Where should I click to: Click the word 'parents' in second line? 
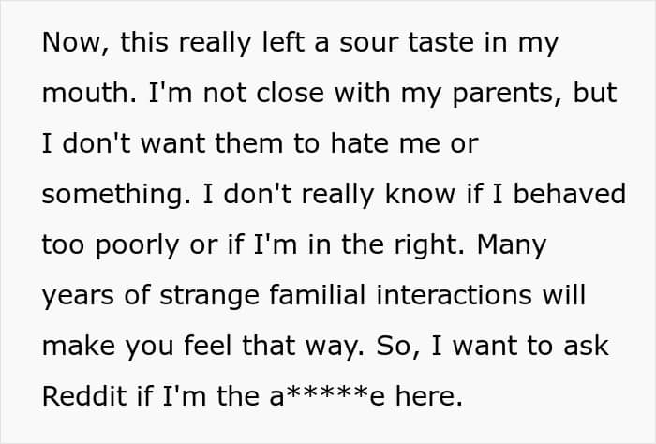point(505,94)
